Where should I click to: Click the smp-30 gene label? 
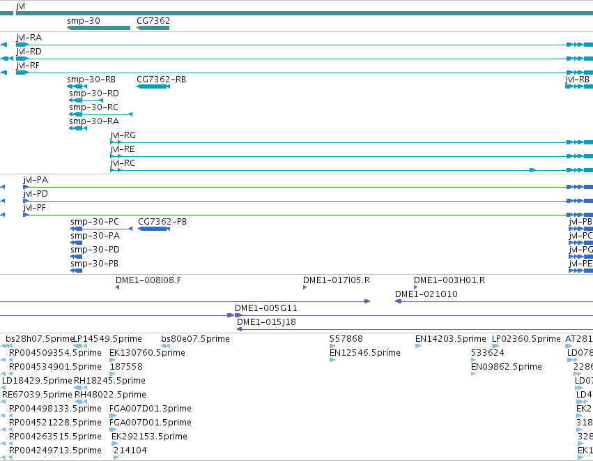tap(84, 21)
